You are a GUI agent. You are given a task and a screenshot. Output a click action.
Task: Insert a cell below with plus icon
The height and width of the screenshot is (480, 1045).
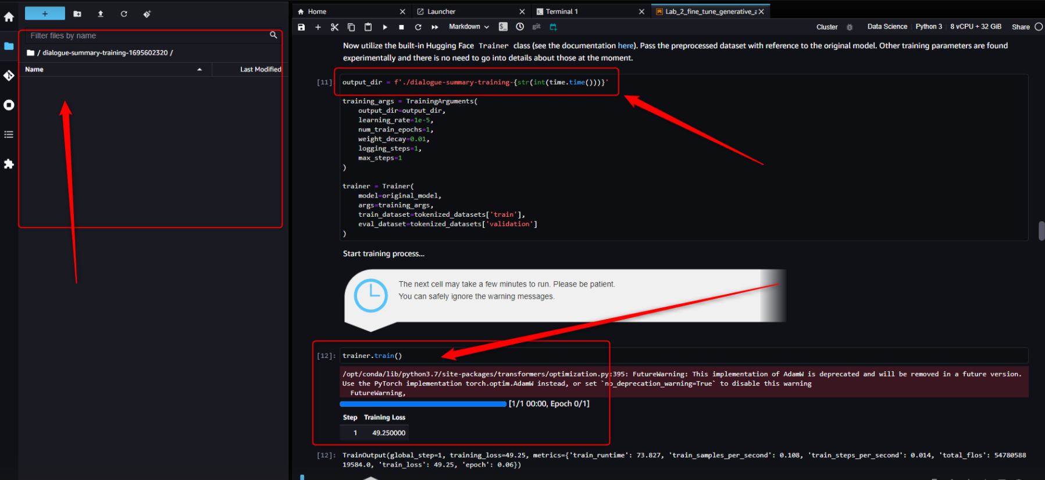pyautogui.click(x=318, y=27)
